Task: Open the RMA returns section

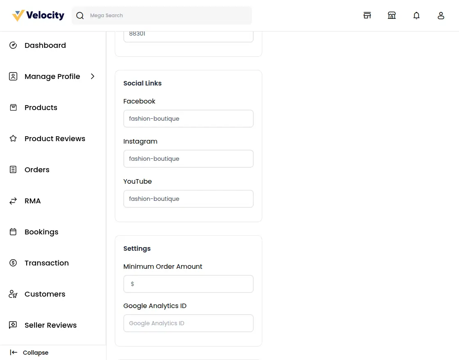Action: pyautogui.click(x=32, y=200)
